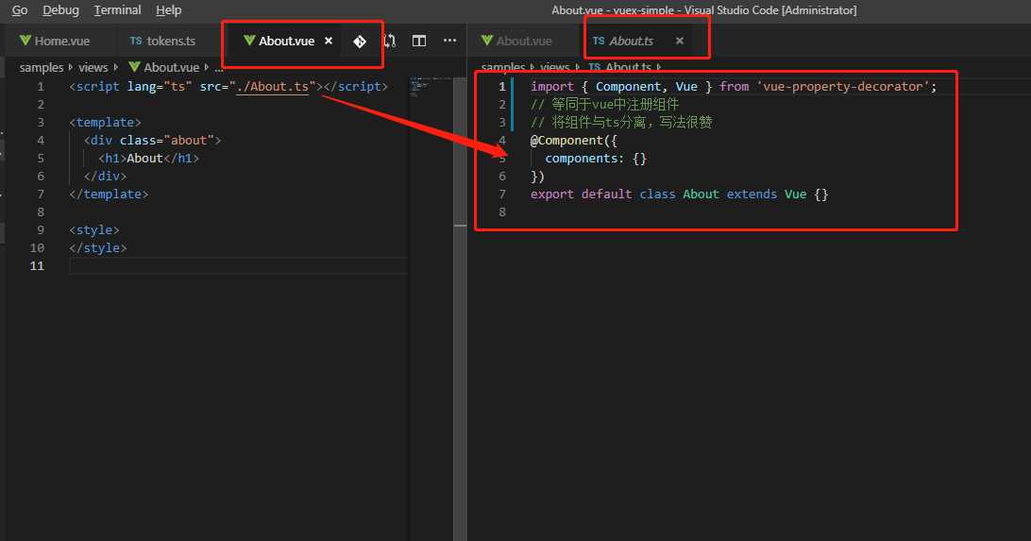Expand chevron after About.vue in left breadcrumb
The height and width of the screenshot is (541, 1031).
[207, 67]
